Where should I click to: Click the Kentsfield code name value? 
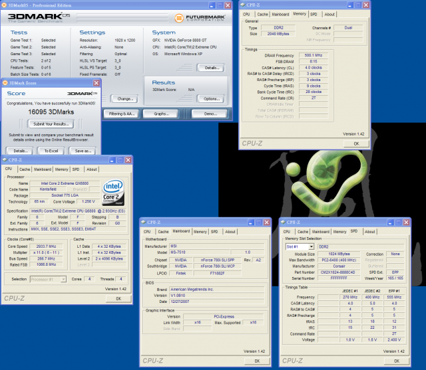[x=48, y=189]
